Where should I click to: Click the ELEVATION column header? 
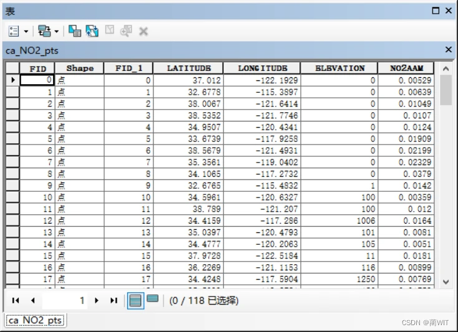click(x=339, y=69)
